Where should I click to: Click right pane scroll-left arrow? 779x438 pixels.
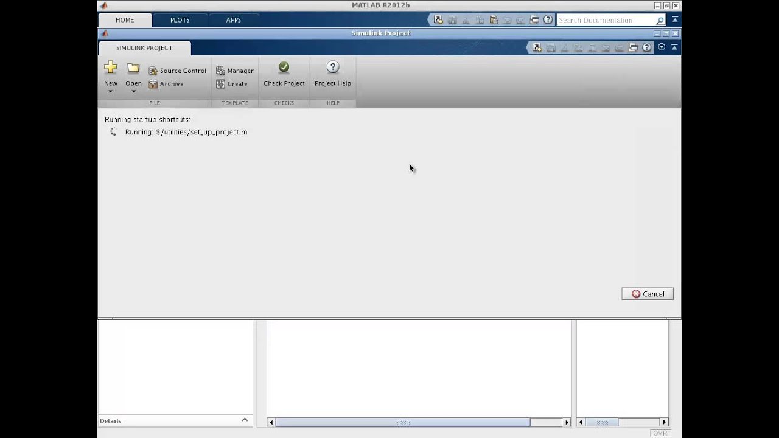(581, 422)
